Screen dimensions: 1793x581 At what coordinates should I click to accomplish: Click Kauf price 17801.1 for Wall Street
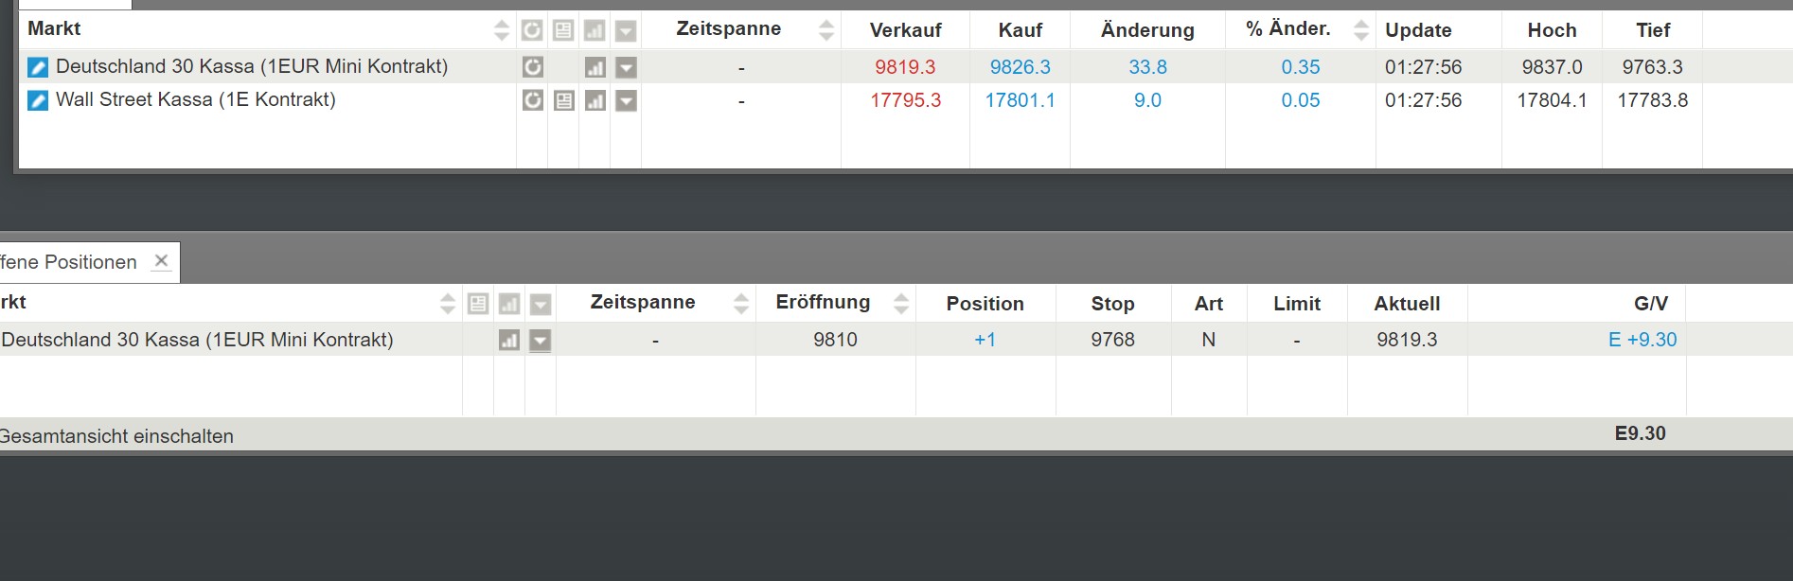tap(1020, 100)
